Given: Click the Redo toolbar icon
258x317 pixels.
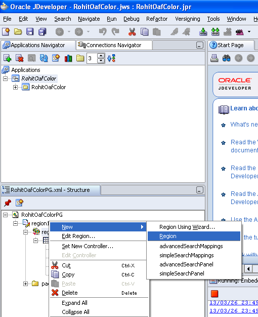Looking at the screenshot, I should click(115, 32).
